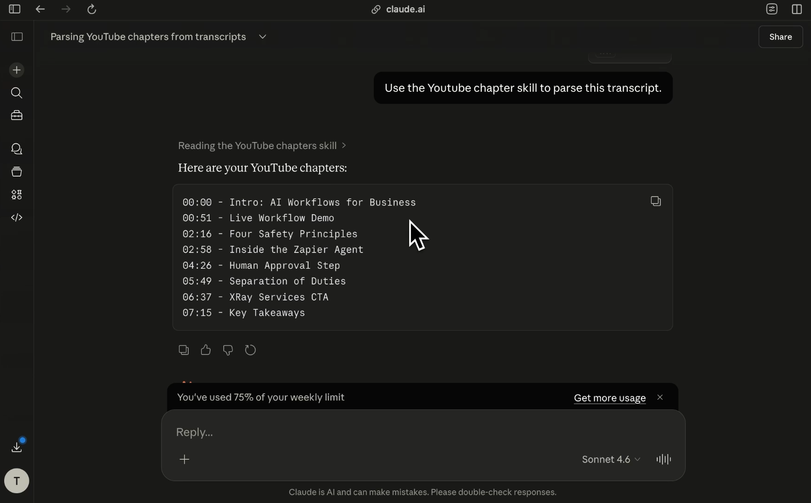Click the user message bubble
This screenshot has width=811, height=503.
(523, 88)
